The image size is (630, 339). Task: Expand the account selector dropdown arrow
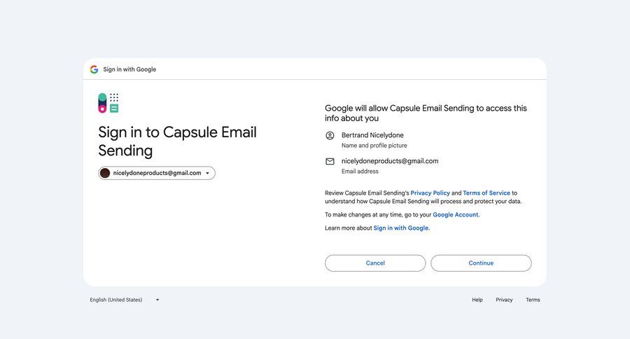tap(208, 173)
